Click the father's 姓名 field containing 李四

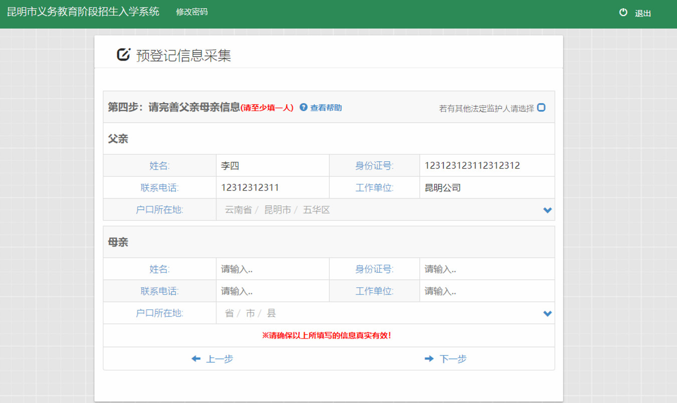coord(273,166)
